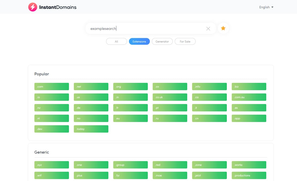Open the English language dropdown
Image resolution: width=297 pixels, height=181 pixels.
[266, 7]
